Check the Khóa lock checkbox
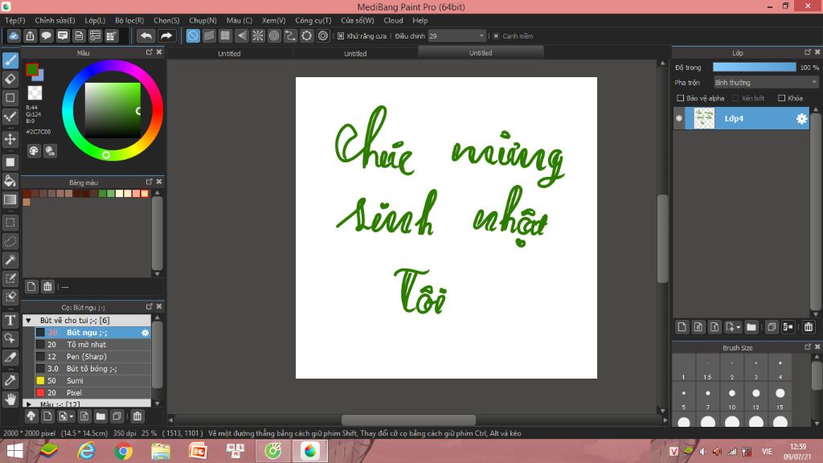The width and height of the screenshot is (823, 463). (781, 98)
